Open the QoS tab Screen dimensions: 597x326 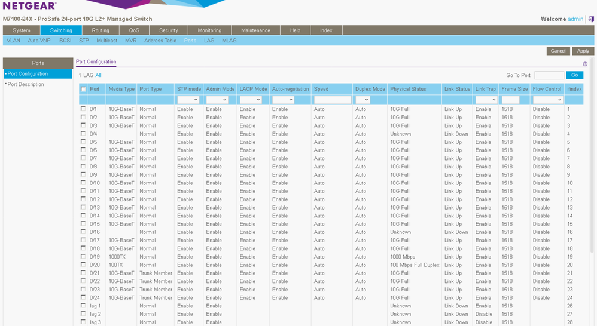134,30
